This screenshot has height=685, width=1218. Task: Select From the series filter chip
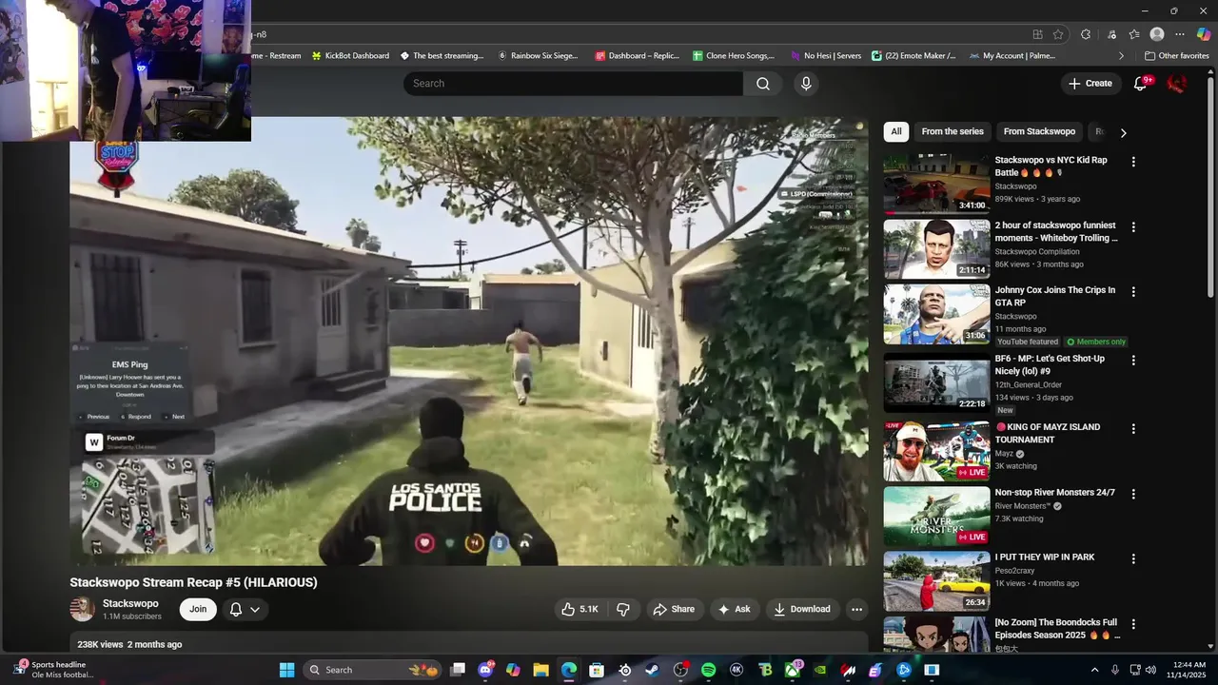[953, 132]
